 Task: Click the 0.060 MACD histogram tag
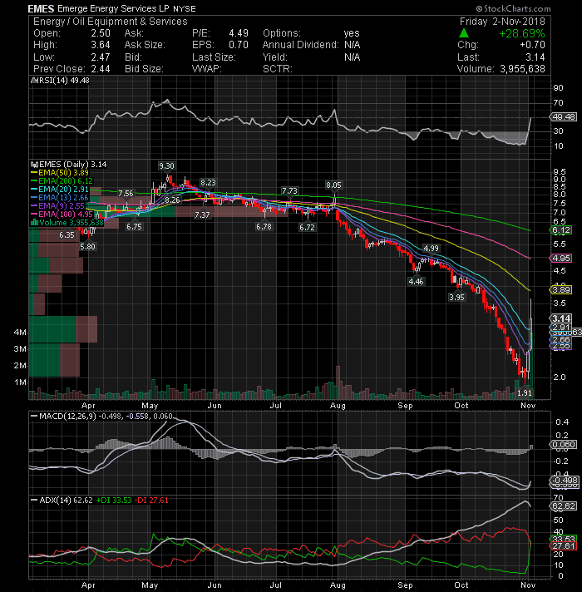pos(564,444)
